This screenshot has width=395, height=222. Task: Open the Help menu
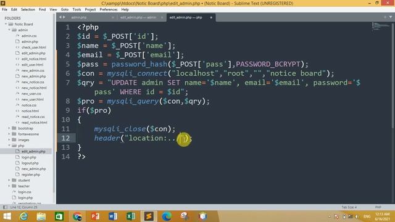(x=125, y=10)
